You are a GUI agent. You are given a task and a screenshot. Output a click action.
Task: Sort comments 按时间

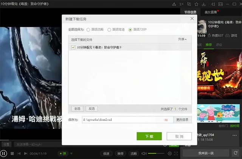coord(234,126)
